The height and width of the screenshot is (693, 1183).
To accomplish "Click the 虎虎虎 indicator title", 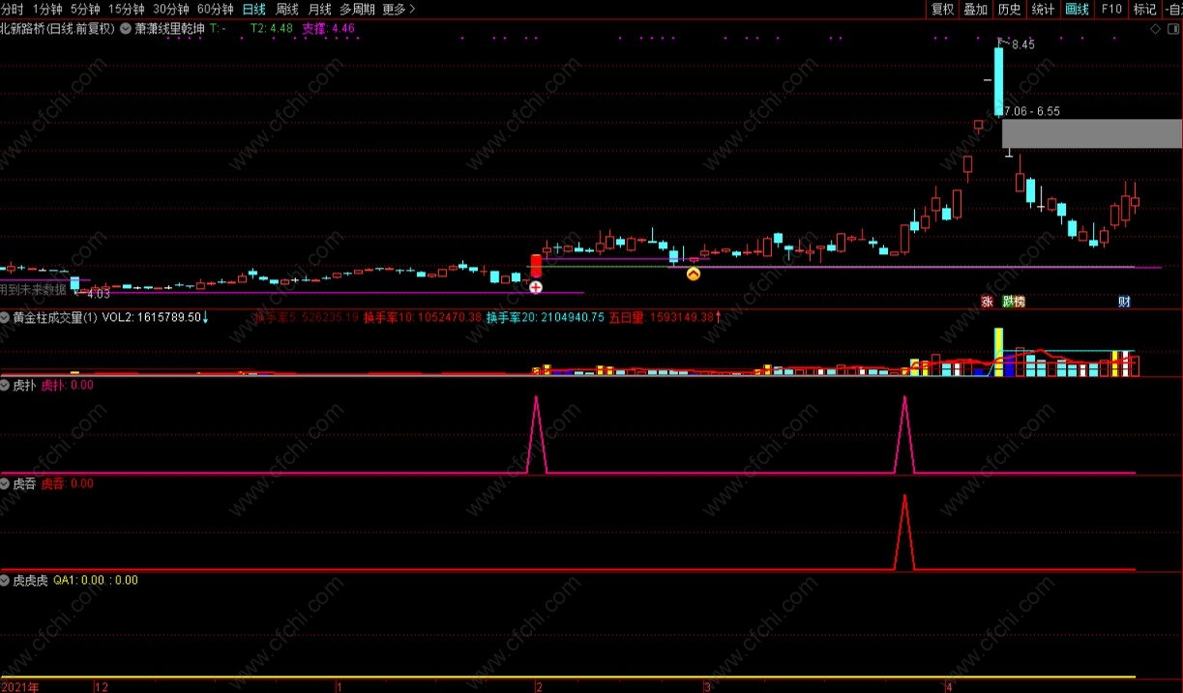I will (30, 580).
